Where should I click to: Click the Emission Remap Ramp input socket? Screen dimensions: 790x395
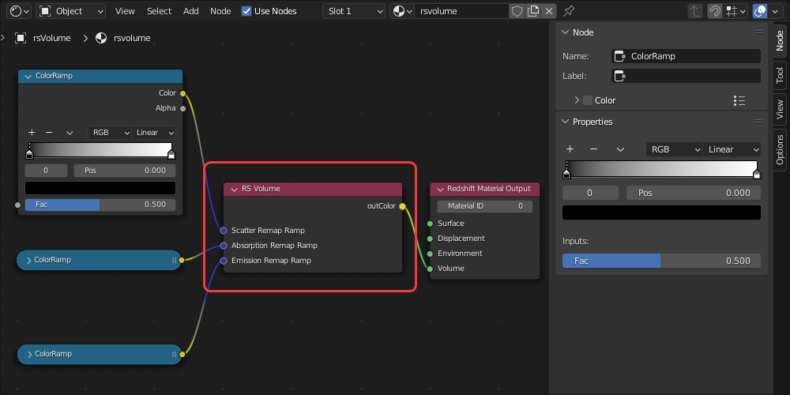click(224, 261)
